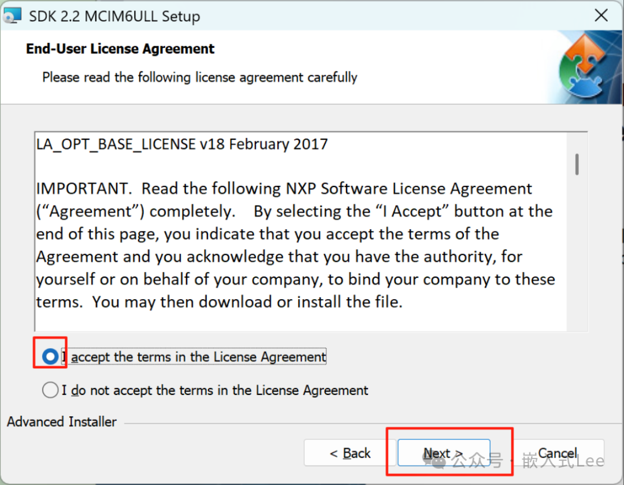
Task: Click the installer icon in the title bar
Action: (12, 14)
